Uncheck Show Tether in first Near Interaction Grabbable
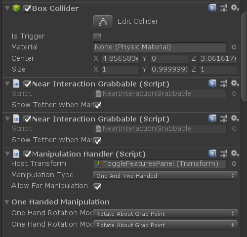This screenshot has width=247, height=237. tap(97, 105)
